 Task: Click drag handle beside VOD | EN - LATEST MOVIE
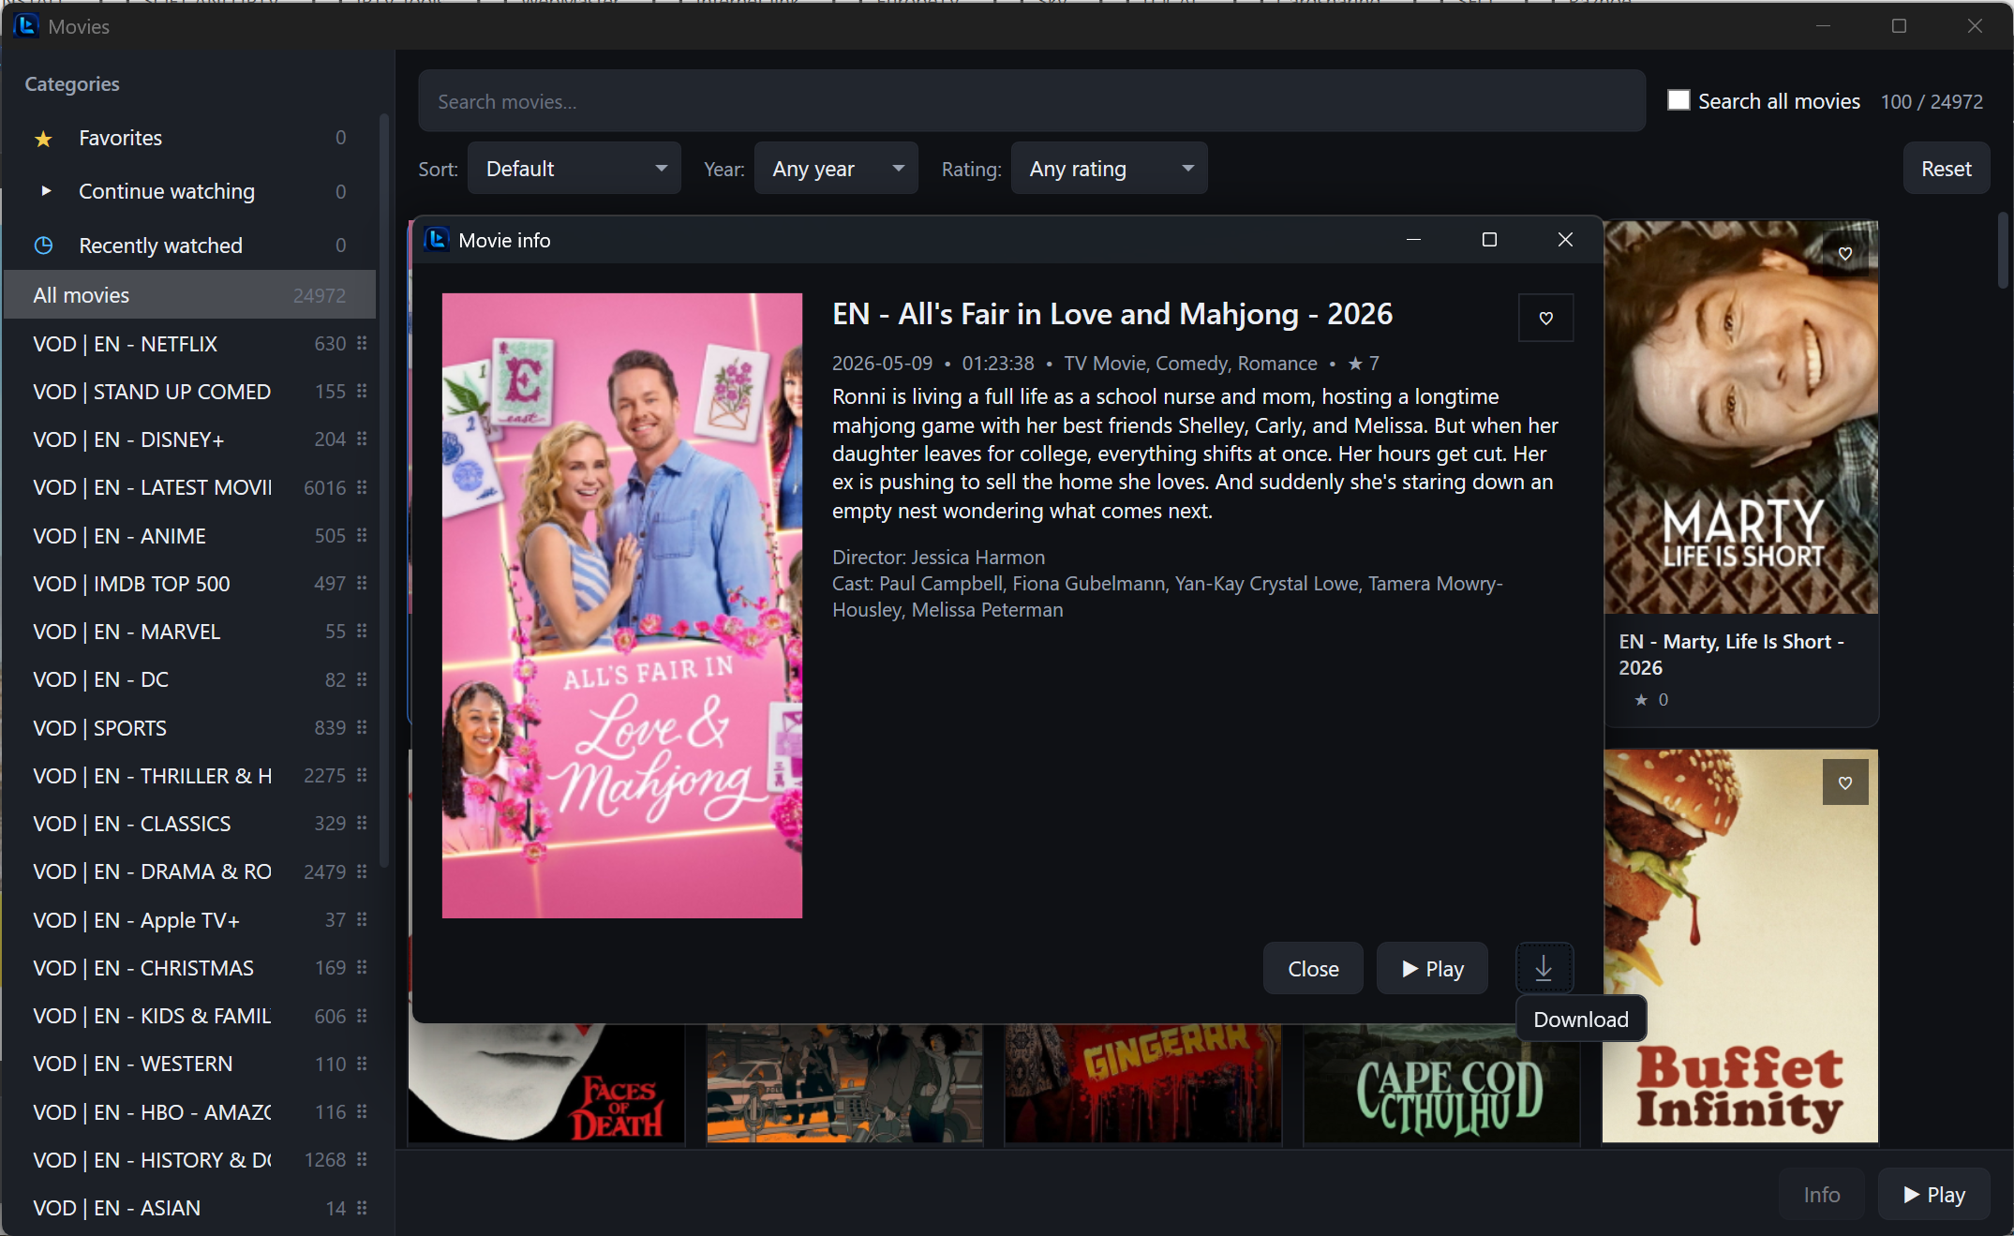pyautogui.click(x=362, y=488)
